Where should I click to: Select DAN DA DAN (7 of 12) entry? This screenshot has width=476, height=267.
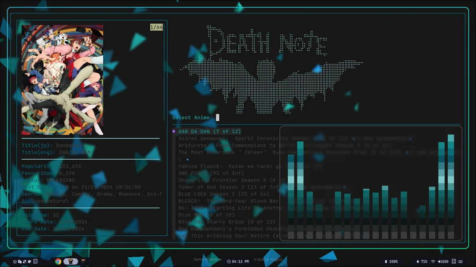(209, 132)
